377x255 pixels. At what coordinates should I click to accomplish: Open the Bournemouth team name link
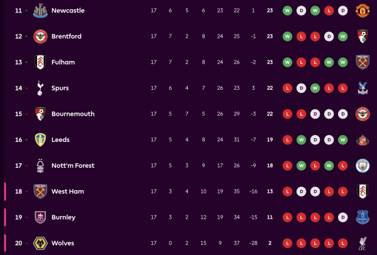pyautogui.click(x=72, y=114)
